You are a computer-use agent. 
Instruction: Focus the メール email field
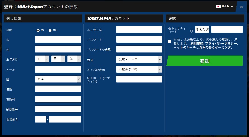(x=58, y=69)
